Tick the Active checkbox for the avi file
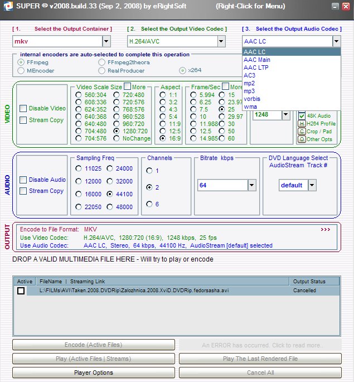The image size is (354, 382). point(21,291)
